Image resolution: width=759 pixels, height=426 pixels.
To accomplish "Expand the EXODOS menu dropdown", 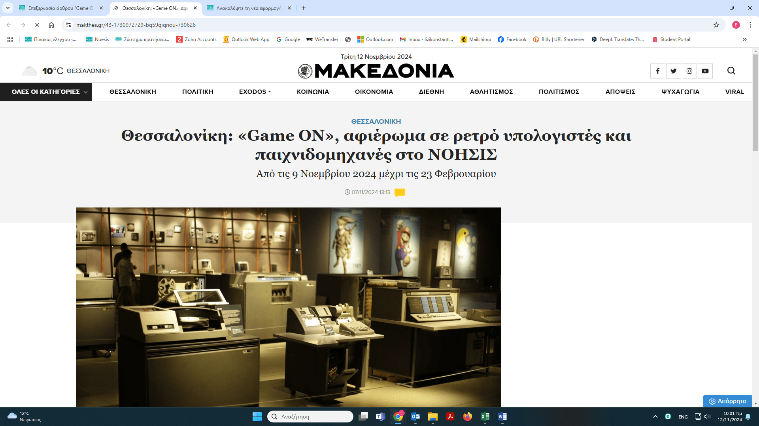I will [255, 92].
